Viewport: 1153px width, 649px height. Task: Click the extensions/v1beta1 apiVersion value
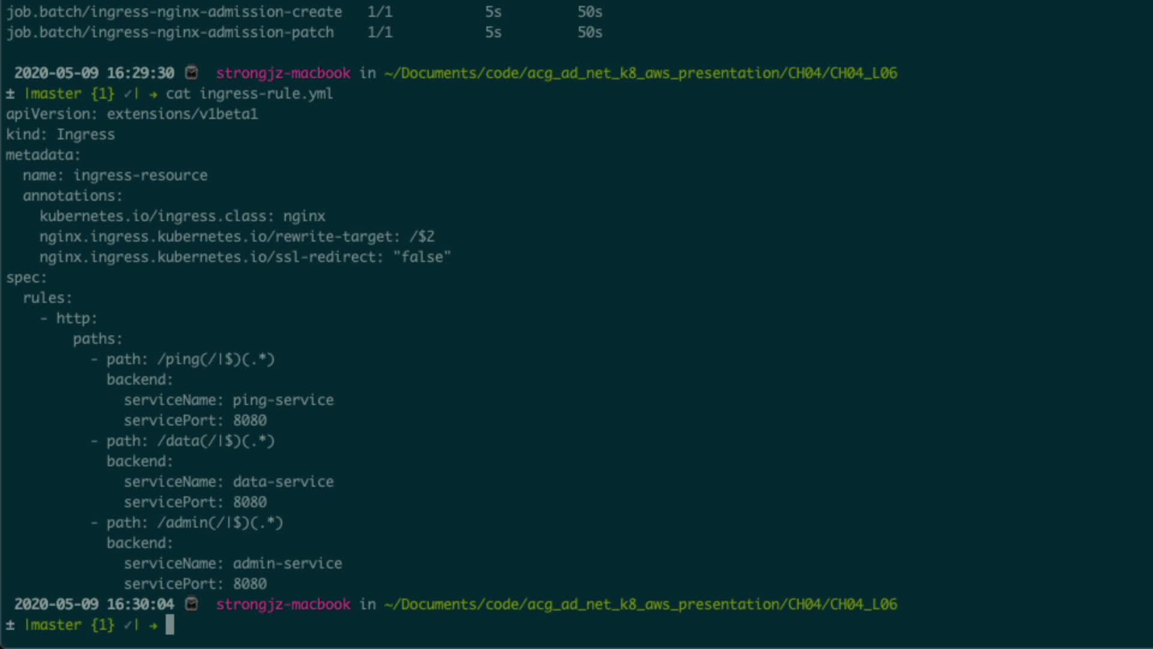coord(183,114)
